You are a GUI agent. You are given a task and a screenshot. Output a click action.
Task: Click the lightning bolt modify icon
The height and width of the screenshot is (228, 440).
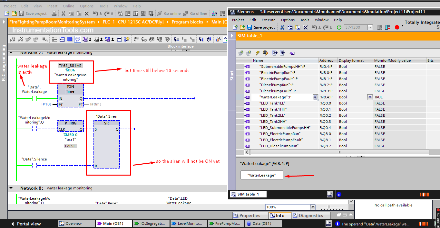pos(258,53)
